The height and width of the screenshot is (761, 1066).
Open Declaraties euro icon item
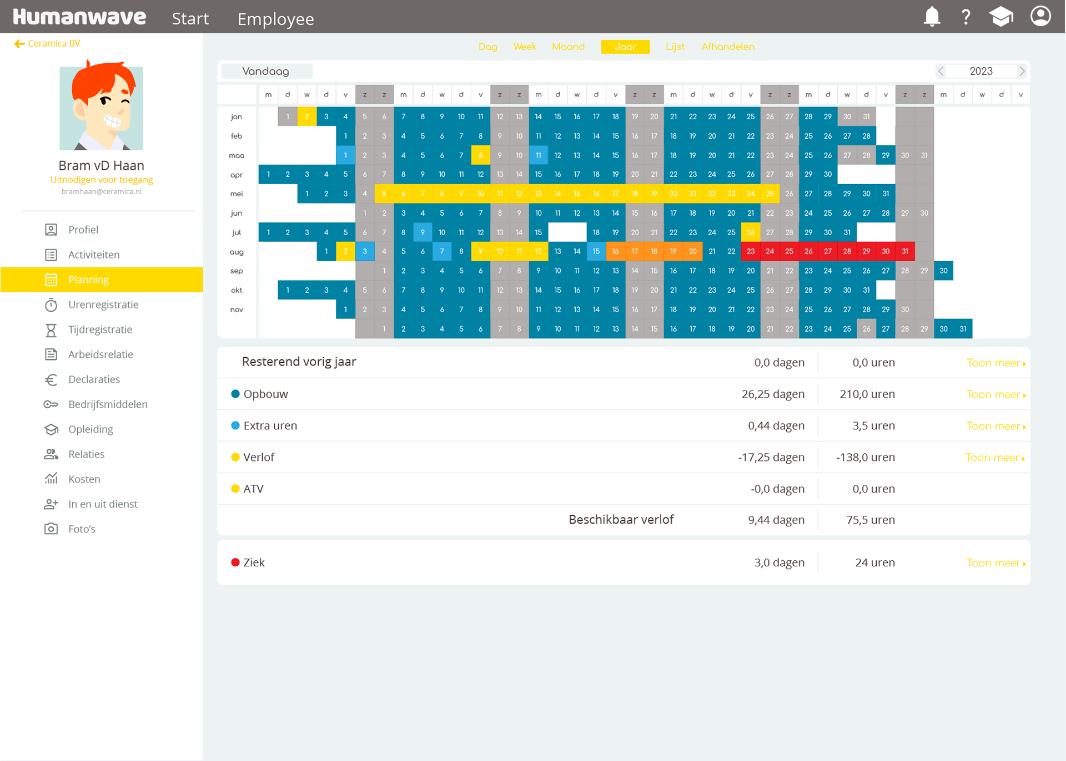click(94, 379)
